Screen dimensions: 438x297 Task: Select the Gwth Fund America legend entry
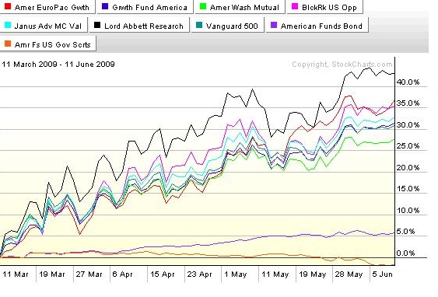[x=145, y=7]
